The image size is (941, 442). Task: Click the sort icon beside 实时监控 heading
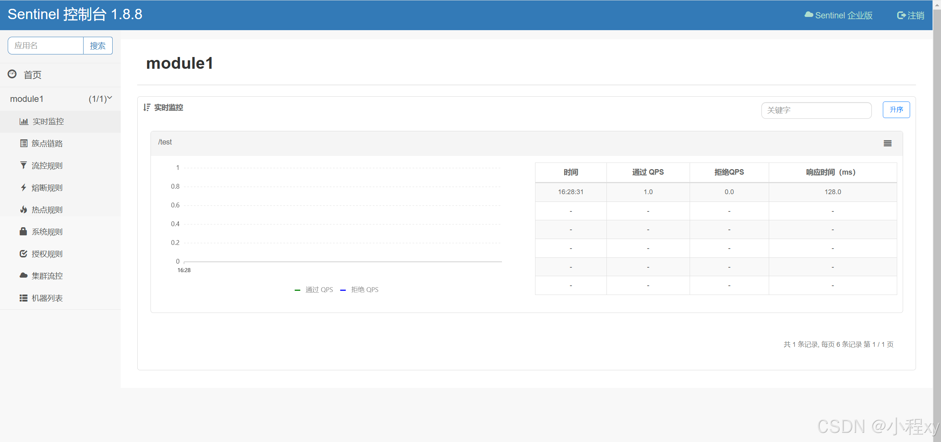[147, 107]
